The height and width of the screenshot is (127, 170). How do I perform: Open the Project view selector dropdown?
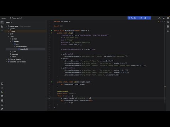pyautogui.click(x=9, y=22)
